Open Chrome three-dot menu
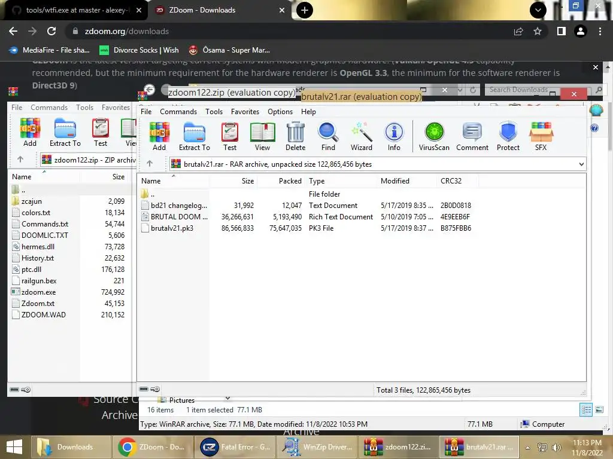613x459 pixels. [x=600, y=31]
